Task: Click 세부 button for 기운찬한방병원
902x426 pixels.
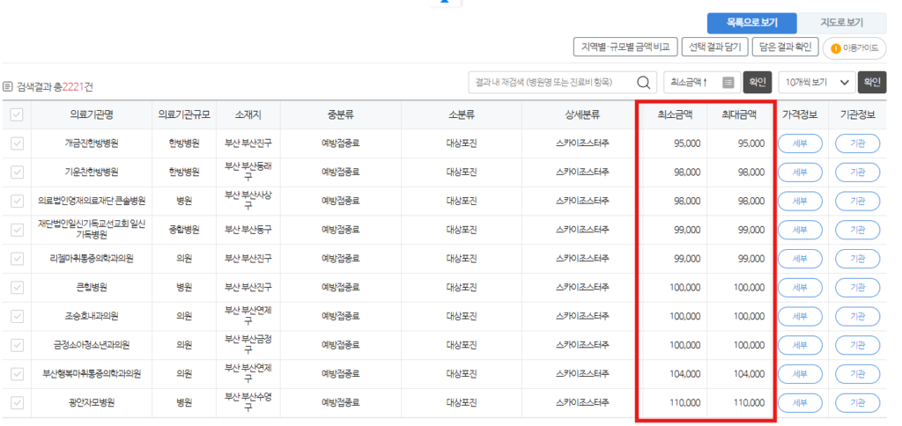Action: point(800,173)
